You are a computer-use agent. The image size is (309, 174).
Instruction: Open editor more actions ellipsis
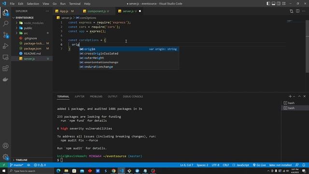[304, 11]
